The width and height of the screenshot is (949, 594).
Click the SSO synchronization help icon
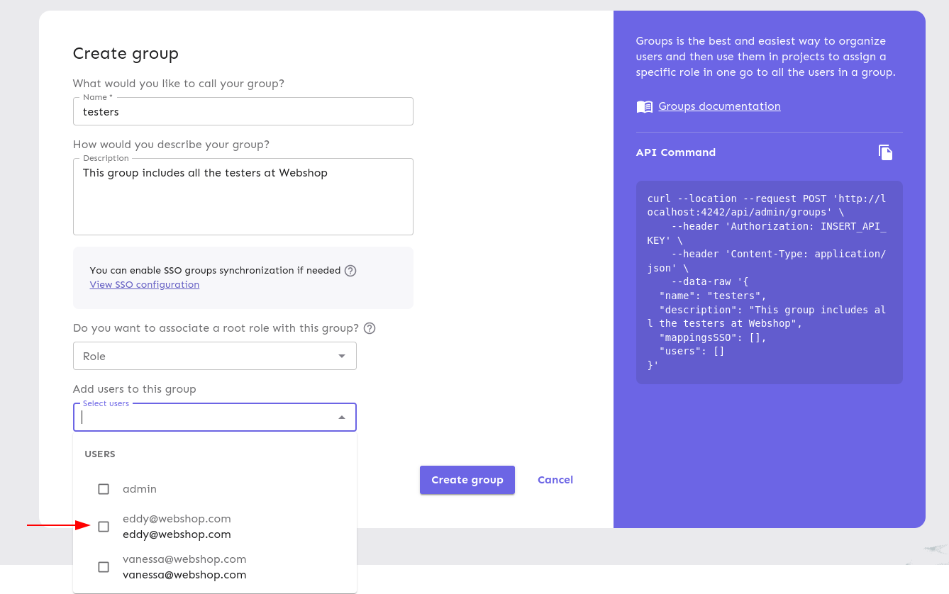pyautogui.click(x=350, y=271)
